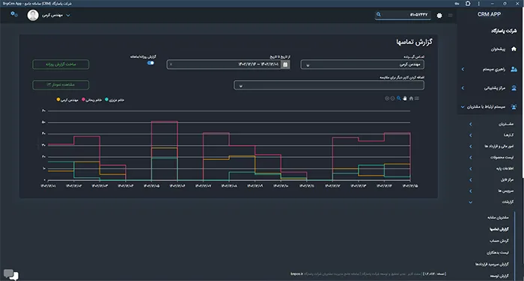Toggle the pink legend series visibility

[92, 100]
